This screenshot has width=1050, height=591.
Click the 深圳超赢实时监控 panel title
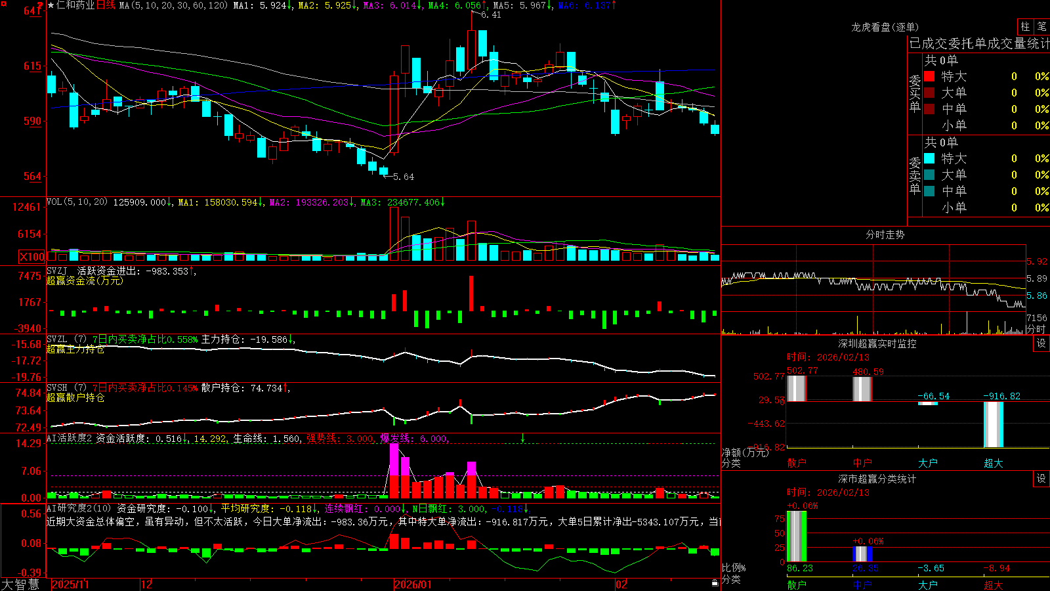point(877,343)
